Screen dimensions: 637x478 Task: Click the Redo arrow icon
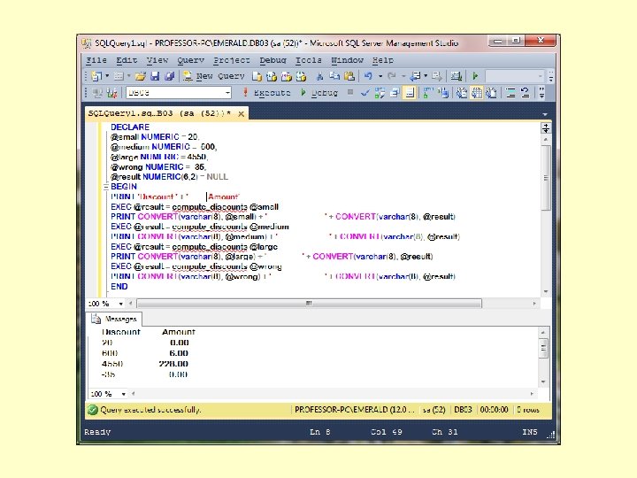click(x=392, y=76)
